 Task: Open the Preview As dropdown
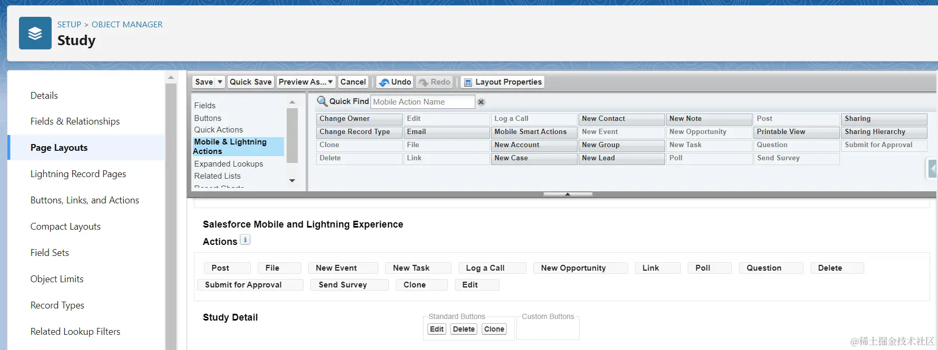[306, 82]
